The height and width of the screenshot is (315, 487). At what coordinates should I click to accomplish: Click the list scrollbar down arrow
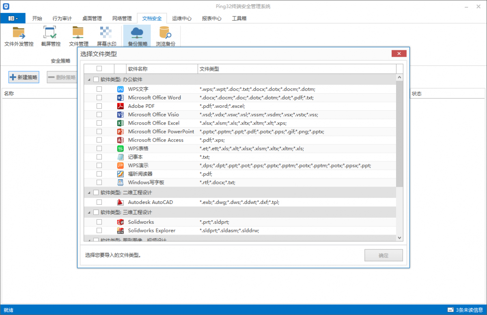pos(399,238)
